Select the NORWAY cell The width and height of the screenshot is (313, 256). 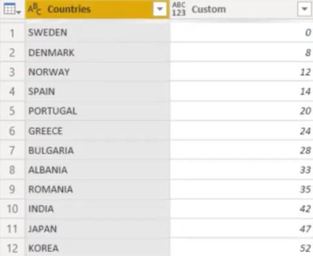click(98, 72)
